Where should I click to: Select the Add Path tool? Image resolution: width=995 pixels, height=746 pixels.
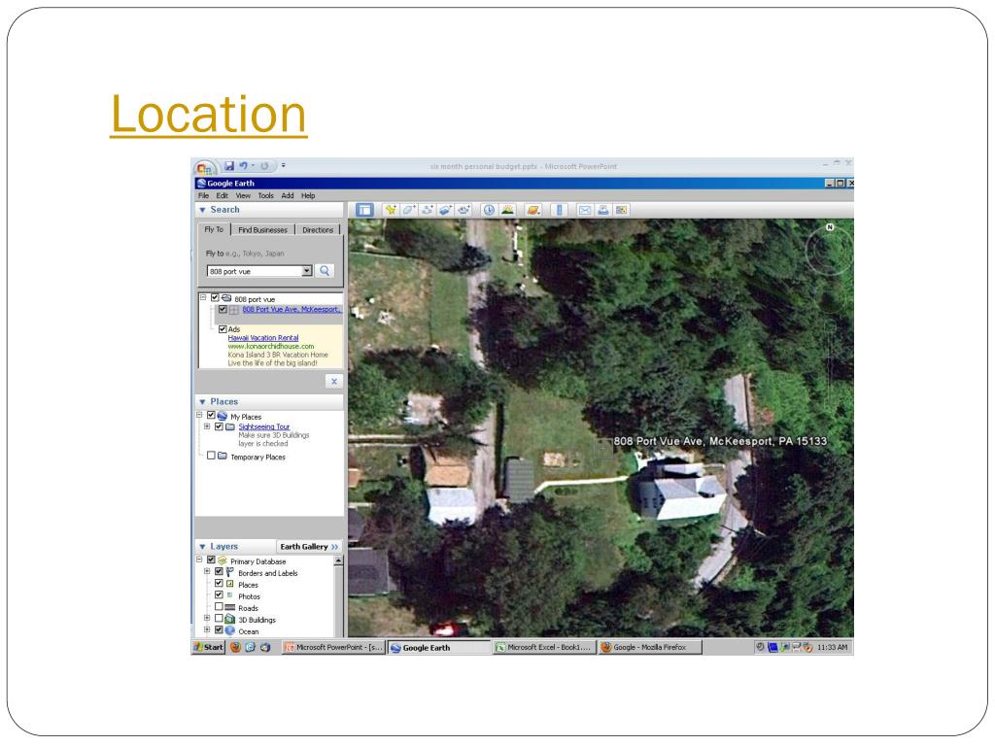(428, 210)
